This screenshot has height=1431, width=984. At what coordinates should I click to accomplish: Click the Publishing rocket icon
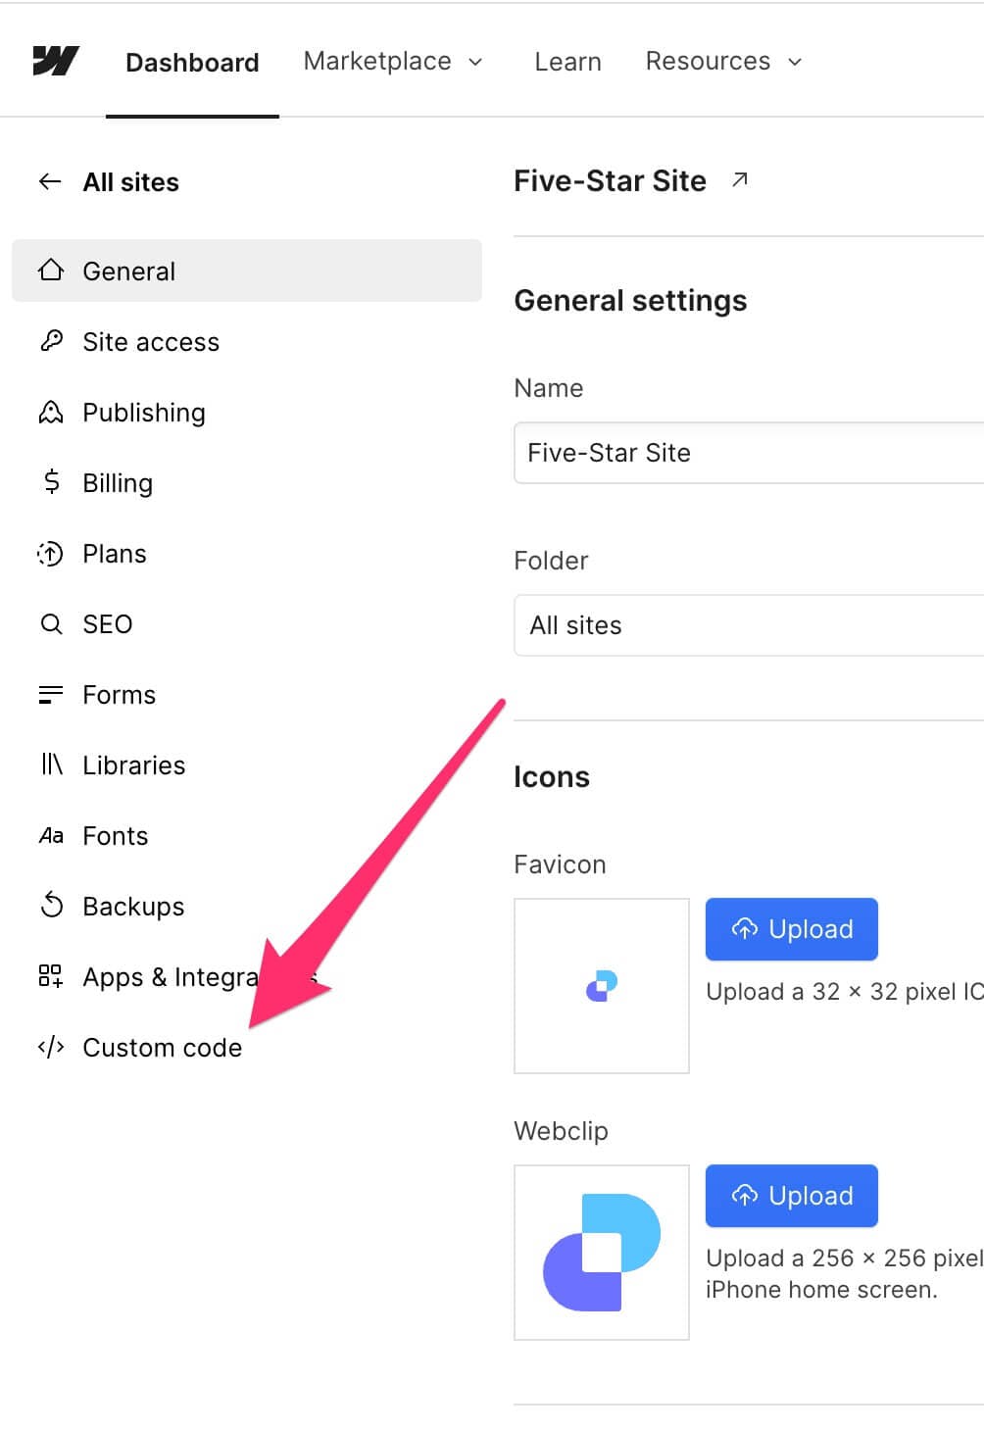(x=51, y=412)
